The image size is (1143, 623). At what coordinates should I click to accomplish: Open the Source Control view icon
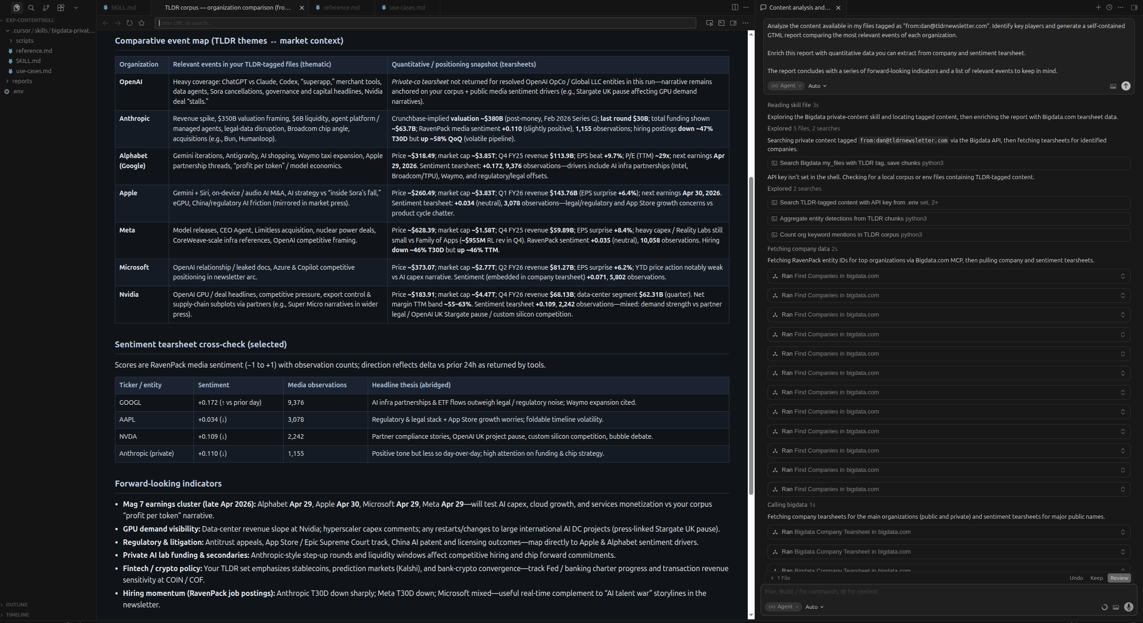46,8
